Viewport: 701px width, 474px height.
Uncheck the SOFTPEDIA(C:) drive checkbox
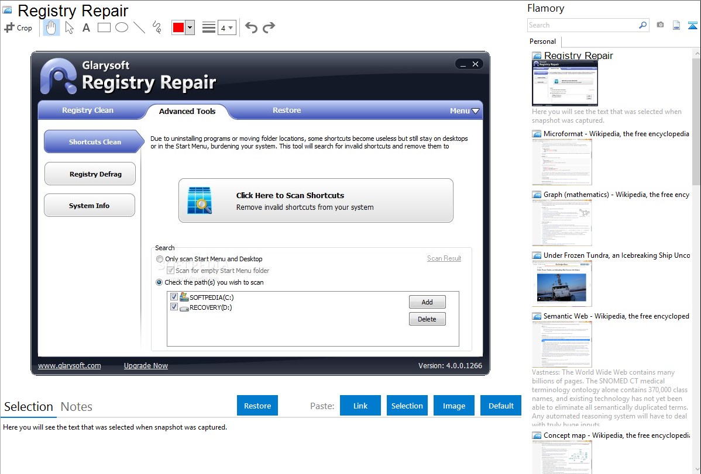pyautogui.click(x=174, y=297)
